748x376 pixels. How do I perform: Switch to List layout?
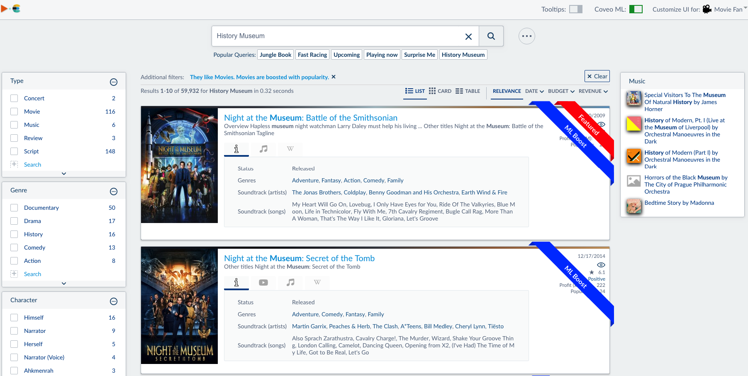click(x=415, y=91)
